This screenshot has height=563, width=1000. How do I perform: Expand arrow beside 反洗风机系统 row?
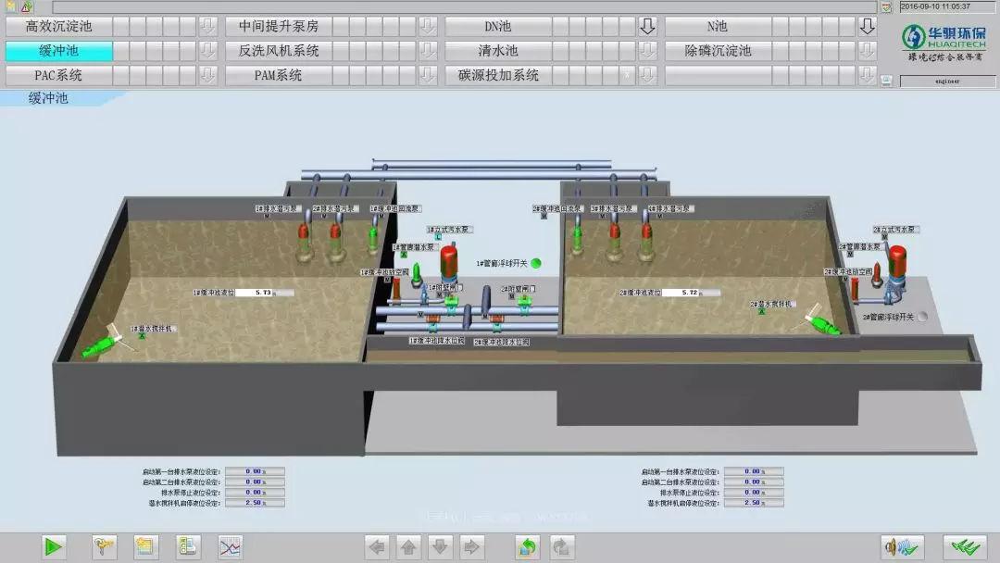427,50
